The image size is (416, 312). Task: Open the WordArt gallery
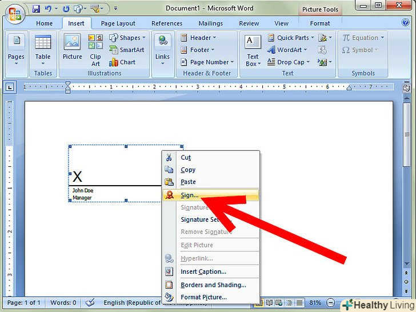point(287,50)
